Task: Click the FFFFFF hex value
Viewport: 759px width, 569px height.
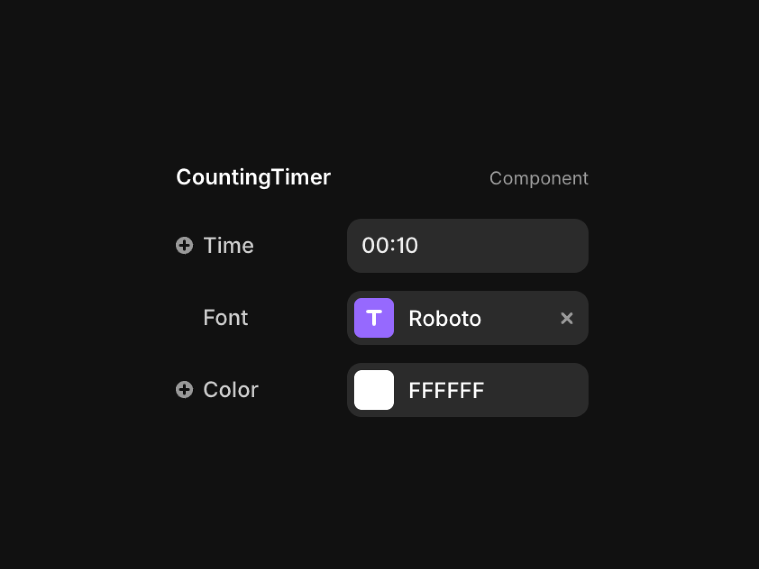Action: pyautogui.click(x=446, y=390)
